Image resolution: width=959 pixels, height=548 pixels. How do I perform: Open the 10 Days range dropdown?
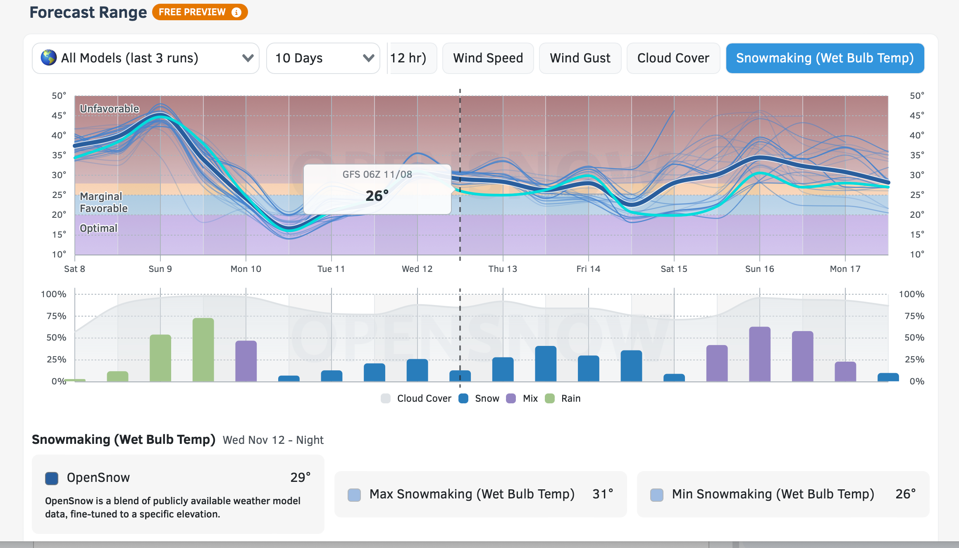pyautogui.click(x=323, y=58)
